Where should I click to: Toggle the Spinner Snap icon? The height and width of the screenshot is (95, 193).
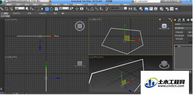(102, 9)
